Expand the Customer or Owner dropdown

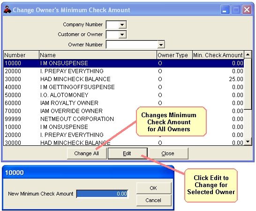pos(122,35)
